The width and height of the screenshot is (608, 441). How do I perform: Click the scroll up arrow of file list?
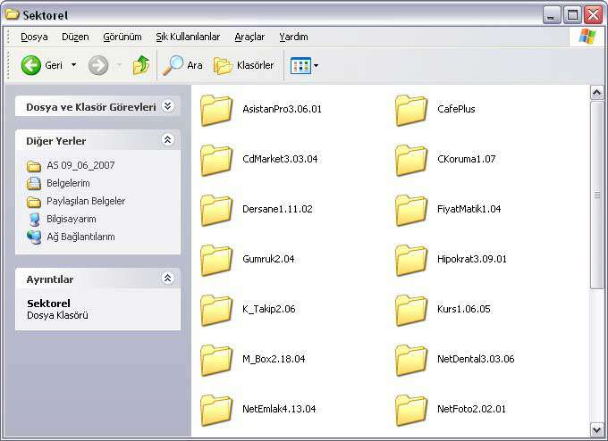pyautogui.click(x=596, y=93)
